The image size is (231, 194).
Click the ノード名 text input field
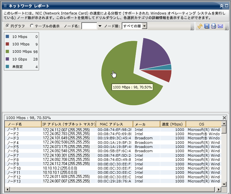pos(89,26)
